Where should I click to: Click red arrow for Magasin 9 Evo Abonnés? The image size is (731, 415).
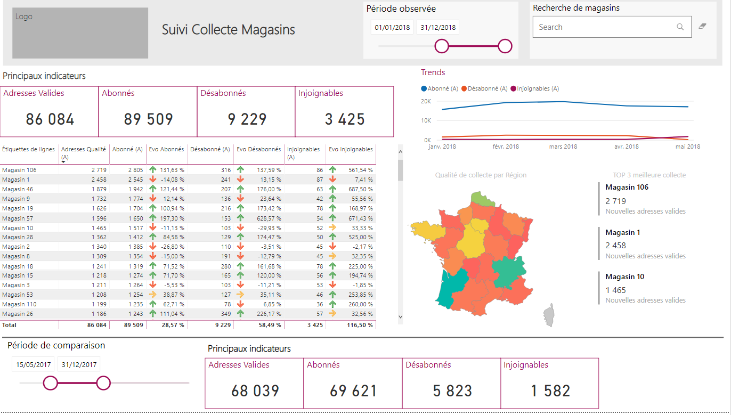(153, 199)
